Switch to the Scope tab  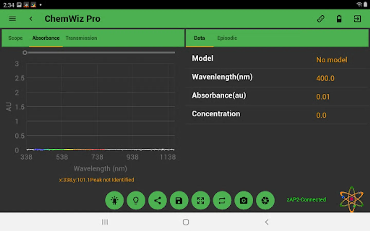coord(15,38)
